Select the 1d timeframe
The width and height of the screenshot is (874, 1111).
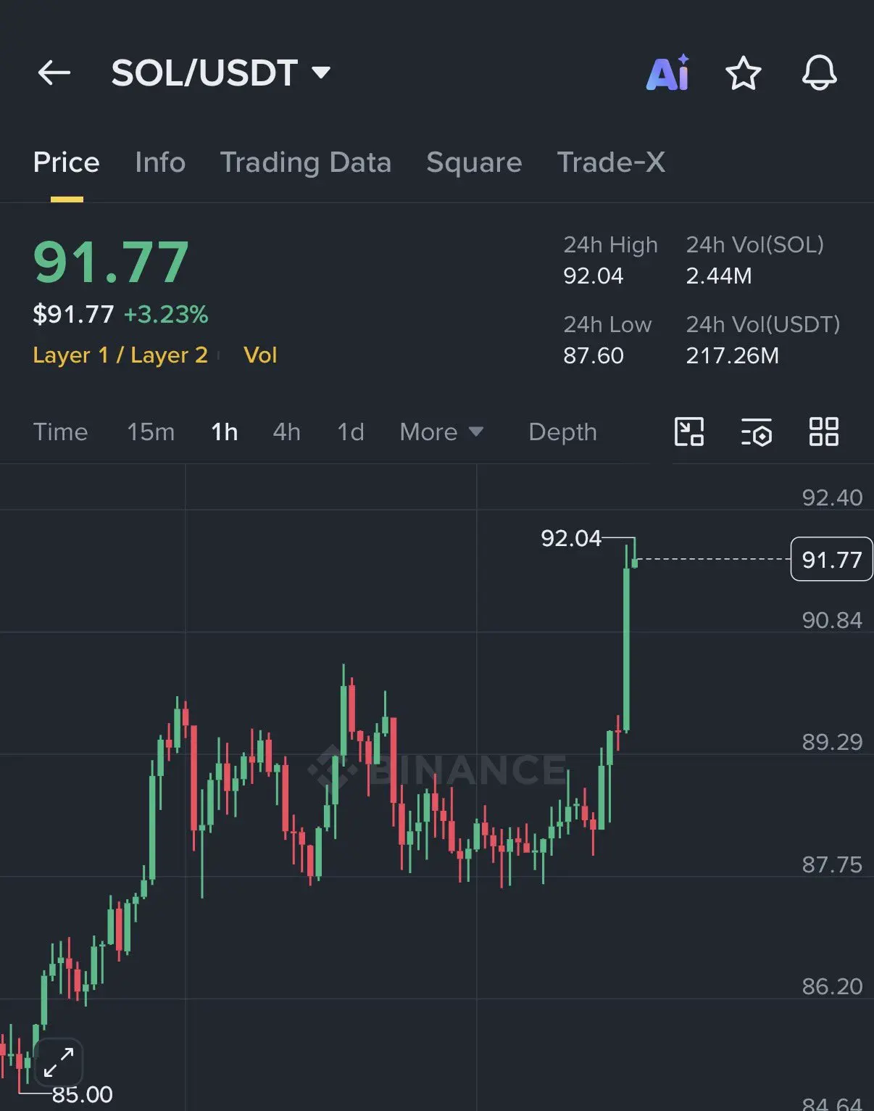(x=351, y=432)
